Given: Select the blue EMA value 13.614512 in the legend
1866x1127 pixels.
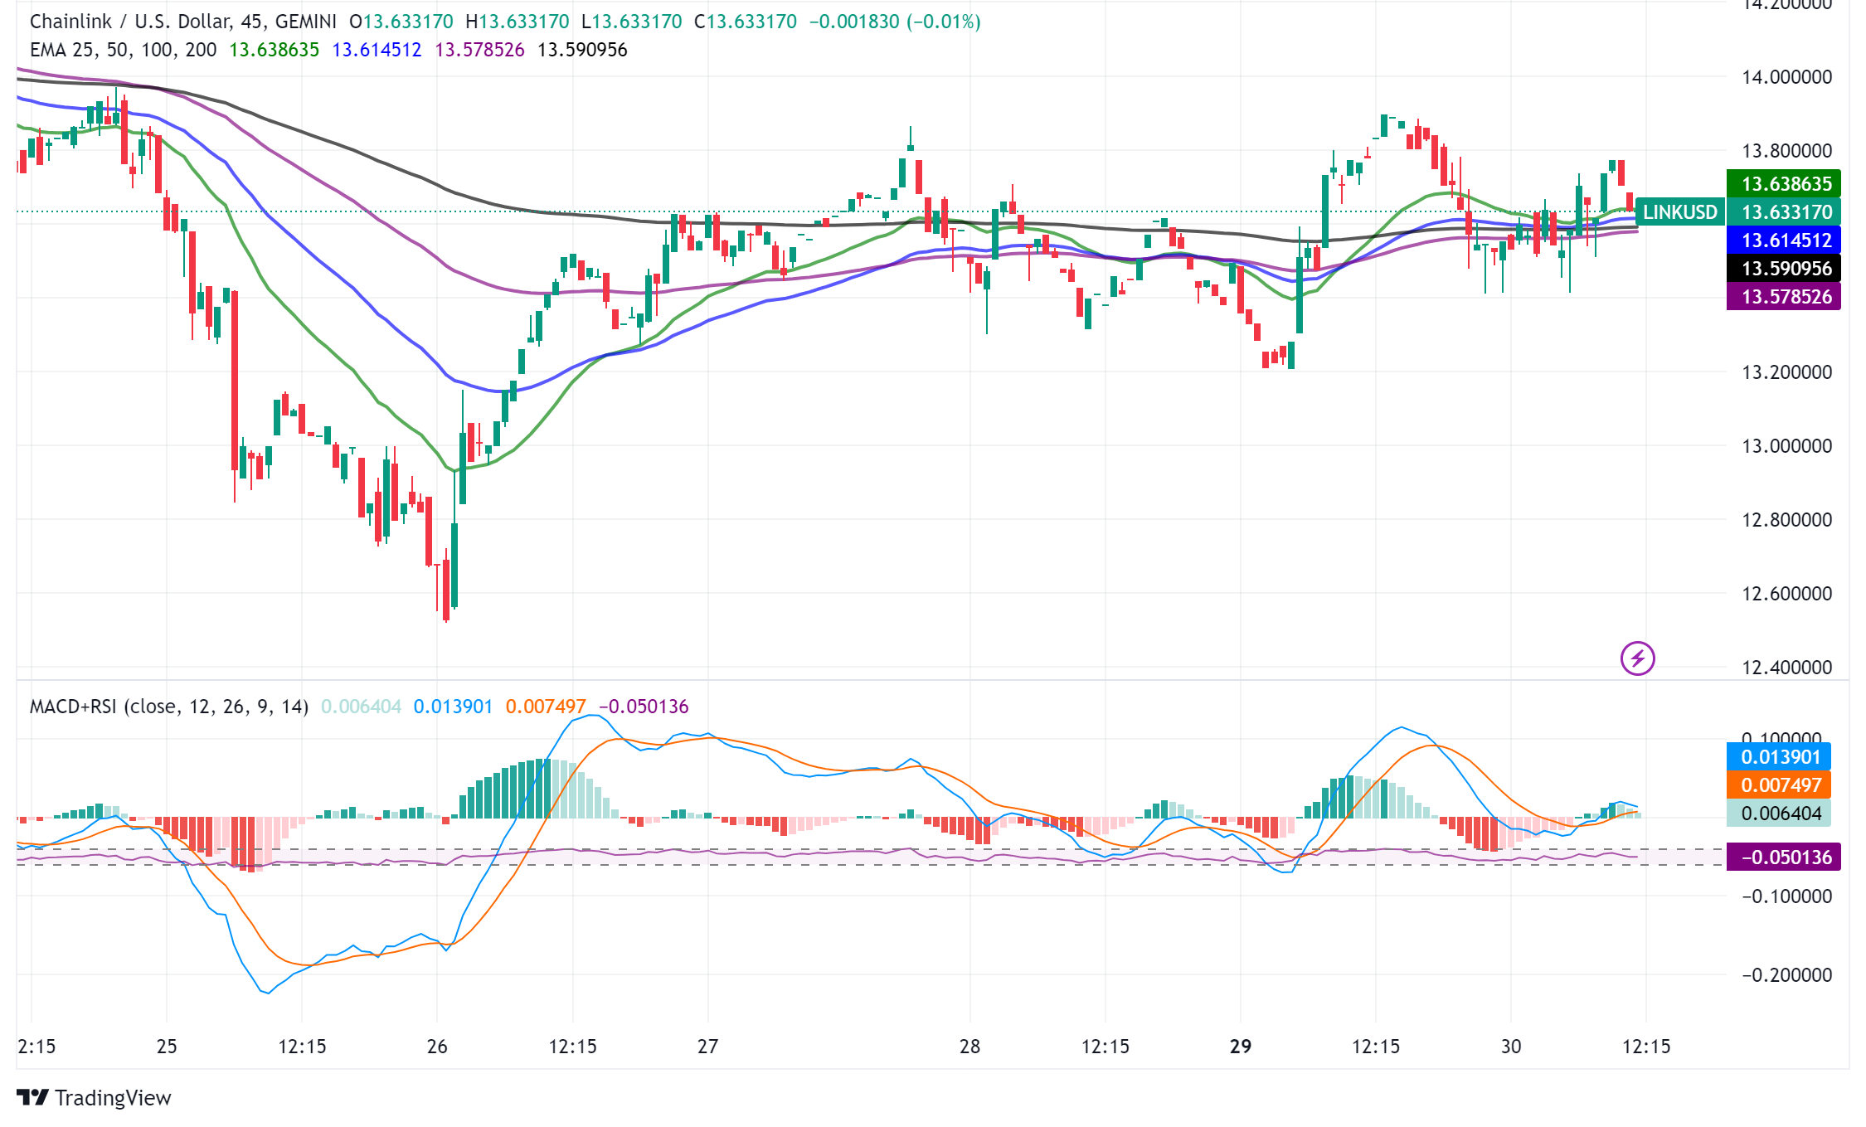Looking at the screenshot, I should (377, 50).
